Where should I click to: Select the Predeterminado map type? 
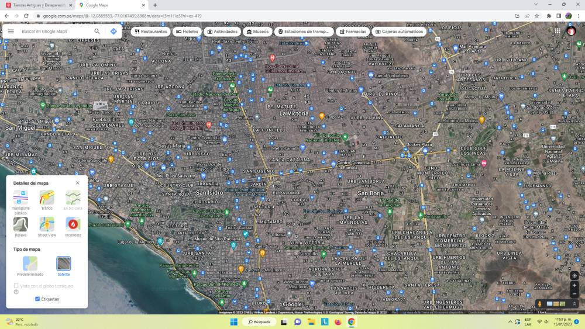(30, 264)
